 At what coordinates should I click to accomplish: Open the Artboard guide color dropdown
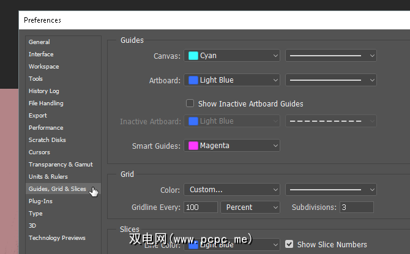pyautogui.click(x=233, y=80)
